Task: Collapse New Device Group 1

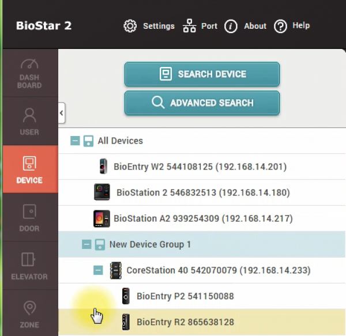Action: [x=86, y=244]
